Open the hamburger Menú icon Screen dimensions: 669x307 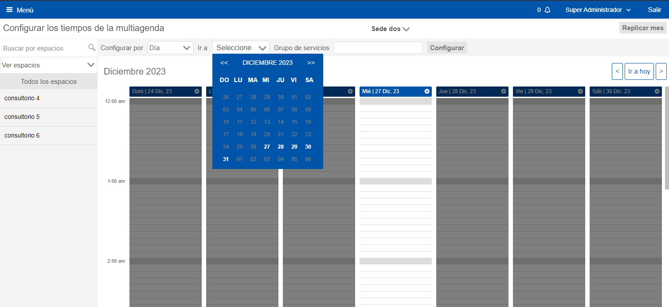(9, 9)
